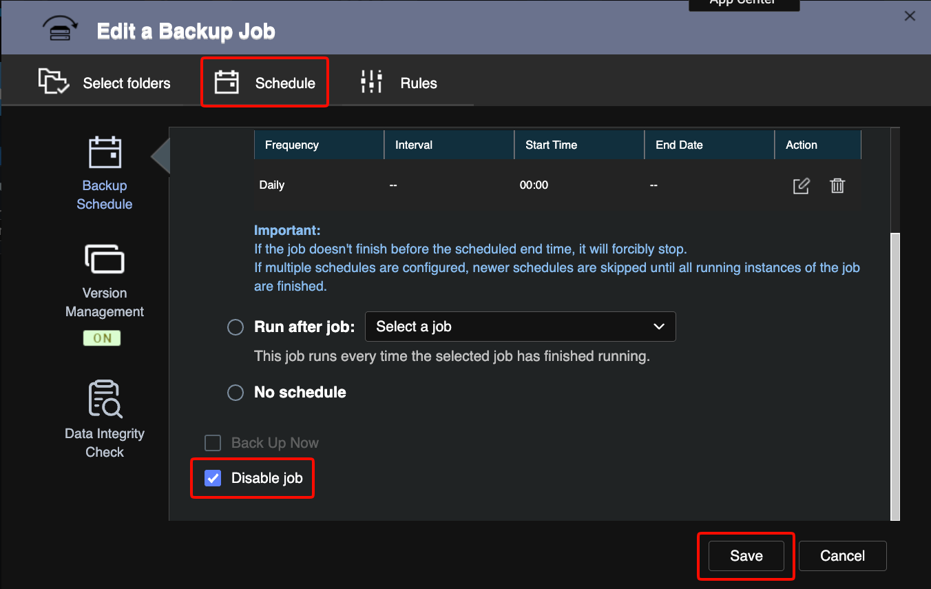
Task: Open the Version Management section
Action: pos(105,282)
